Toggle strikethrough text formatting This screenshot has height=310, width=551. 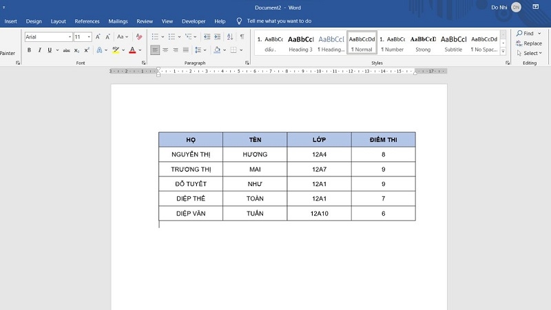66,50
